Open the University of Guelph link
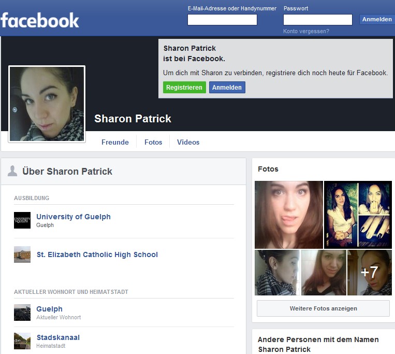 click(x=74, y=217)
